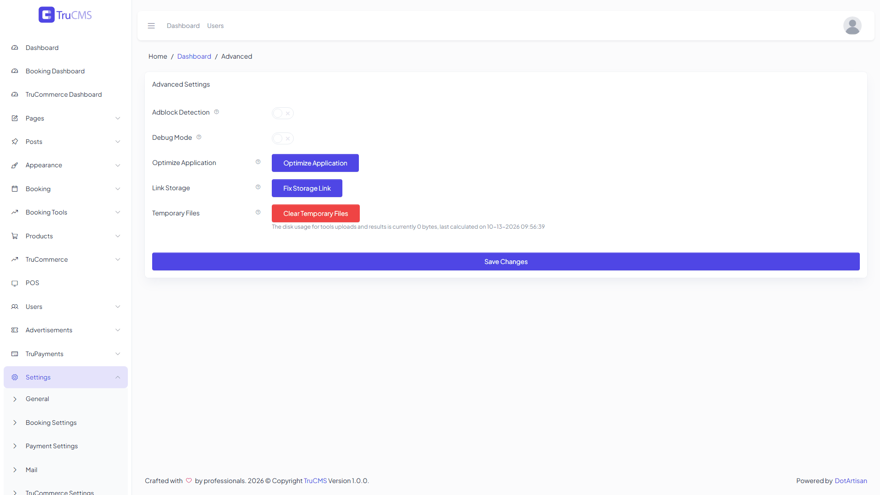
Task: Click the Save Changes button
Action: (506, 262)
